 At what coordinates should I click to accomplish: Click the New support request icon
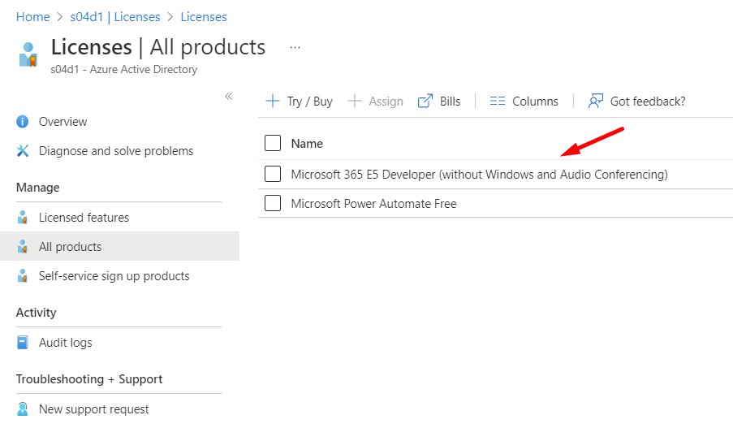[23, 409]
